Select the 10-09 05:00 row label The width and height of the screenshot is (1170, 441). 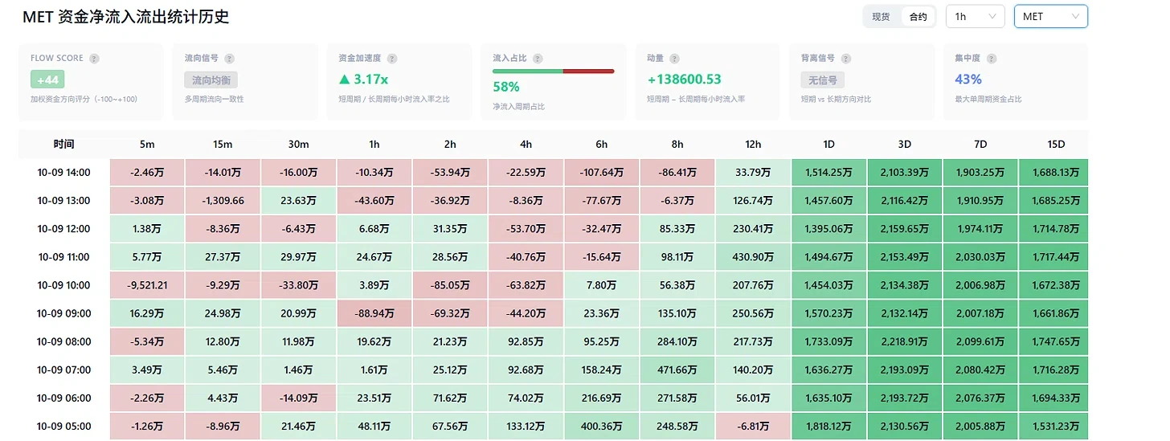coord(64,426)
